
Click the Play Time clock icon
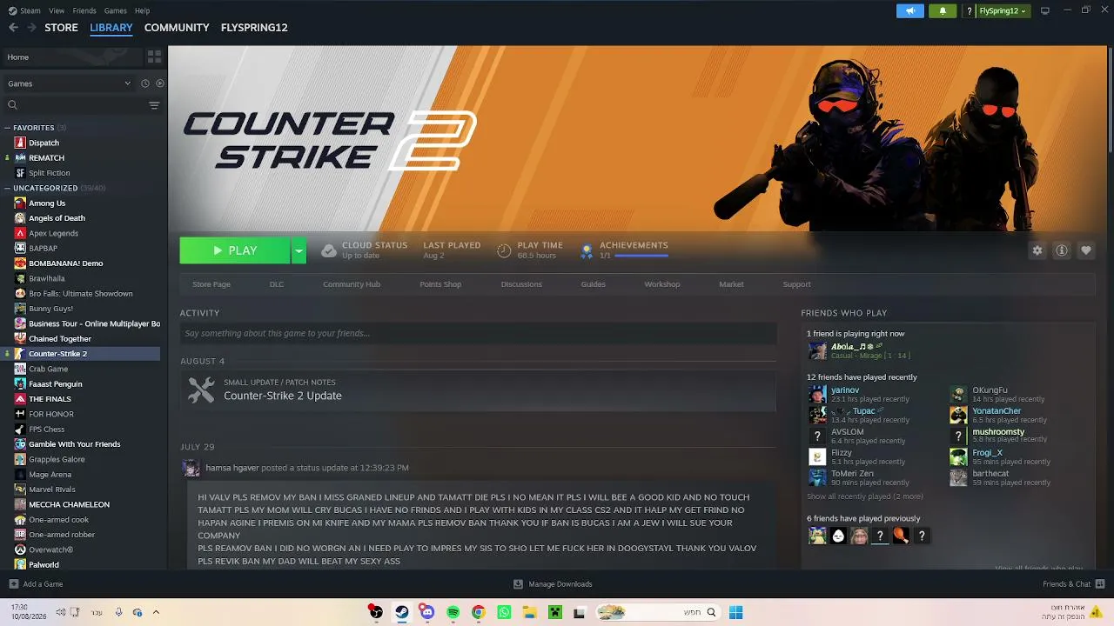tap(504, 251)
